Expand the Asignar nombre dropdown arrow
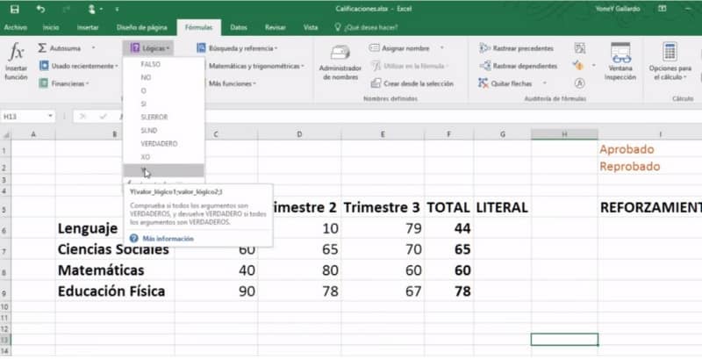 point(442,48)
